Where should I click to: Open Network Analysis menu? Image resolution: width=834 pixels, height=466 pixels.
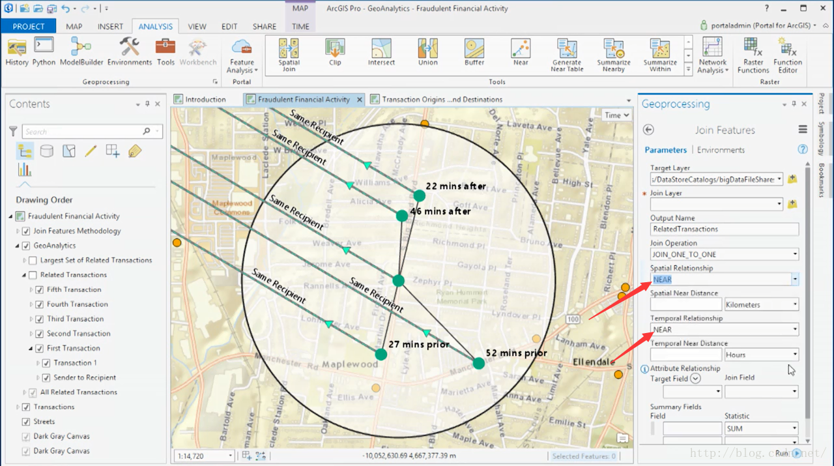(x=713, y=56)
